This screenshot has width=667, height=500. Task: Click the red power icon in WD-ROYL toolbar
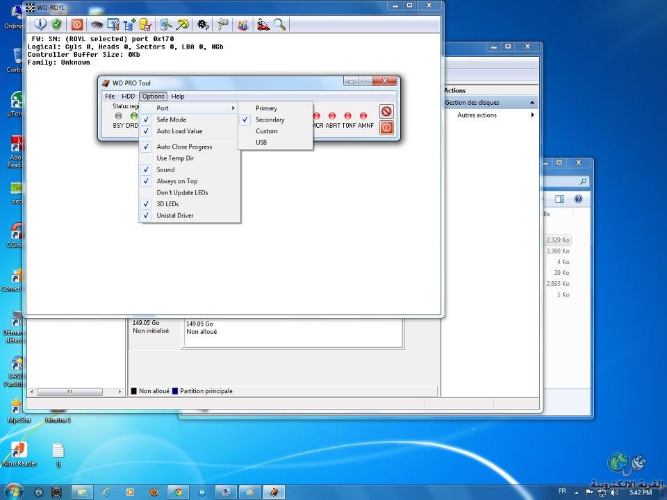point(77,24)
